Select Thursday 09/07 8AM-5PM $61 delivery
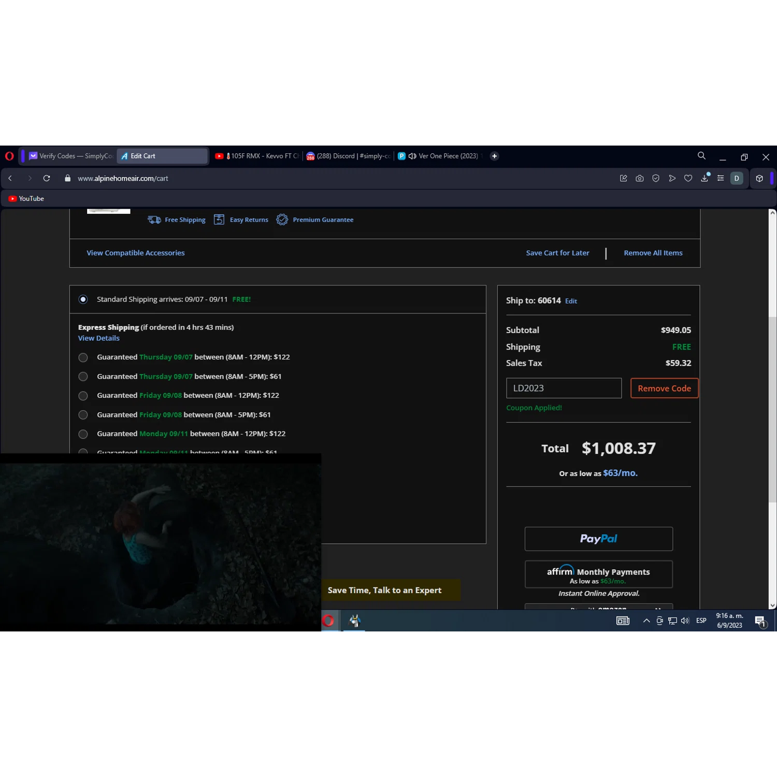The image size is (777, 777). point(83,377)
